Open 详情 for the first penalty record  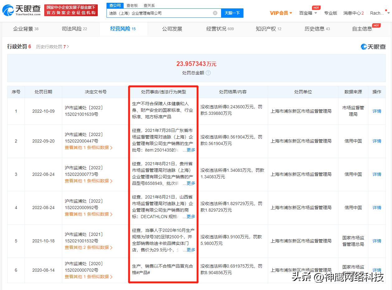point(376,111)
